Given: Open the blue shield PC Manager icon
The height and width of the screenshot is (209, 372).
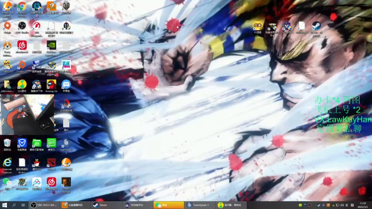Looking at the screenshot, I should pyautogui.click(x=22, y=145).
